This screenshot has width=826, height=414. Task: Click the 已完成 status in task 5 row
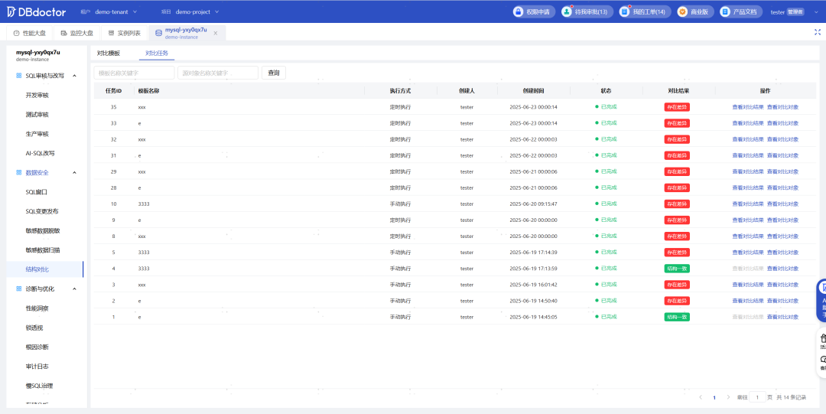point(606,252)
